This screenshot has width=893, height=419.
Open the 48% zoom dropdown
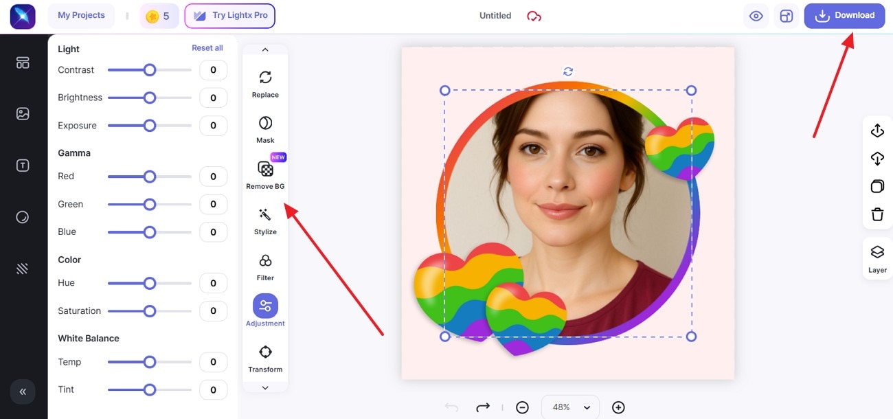point(571,407)
